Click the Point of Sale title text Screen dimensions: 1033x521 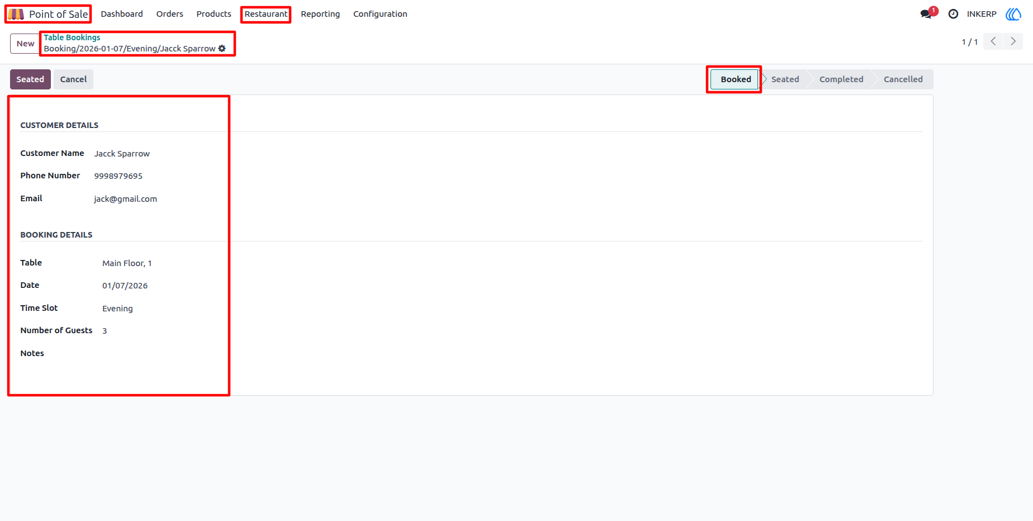(x=58, y=14)
